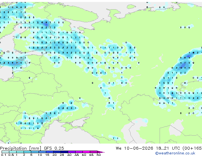Image resolution: width=202 pixels, height=156 pixels.
Task: Click the 'Precipitation [mm]' title text
Action: click(x=21, y=148)
